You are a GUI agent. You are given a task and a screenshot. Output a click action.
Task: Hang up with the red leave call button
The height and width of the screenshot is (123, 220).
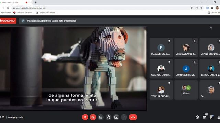(x=133, y=117)
